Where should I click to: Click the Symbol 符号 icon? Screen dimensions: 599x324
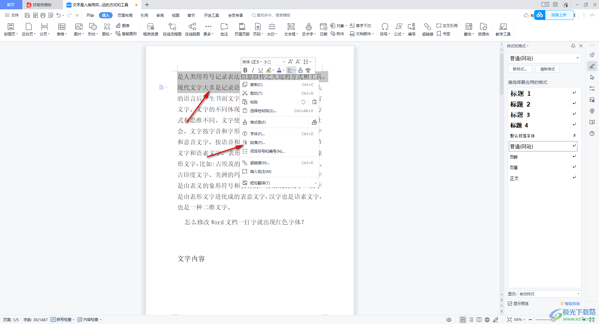tap(385, 29)
